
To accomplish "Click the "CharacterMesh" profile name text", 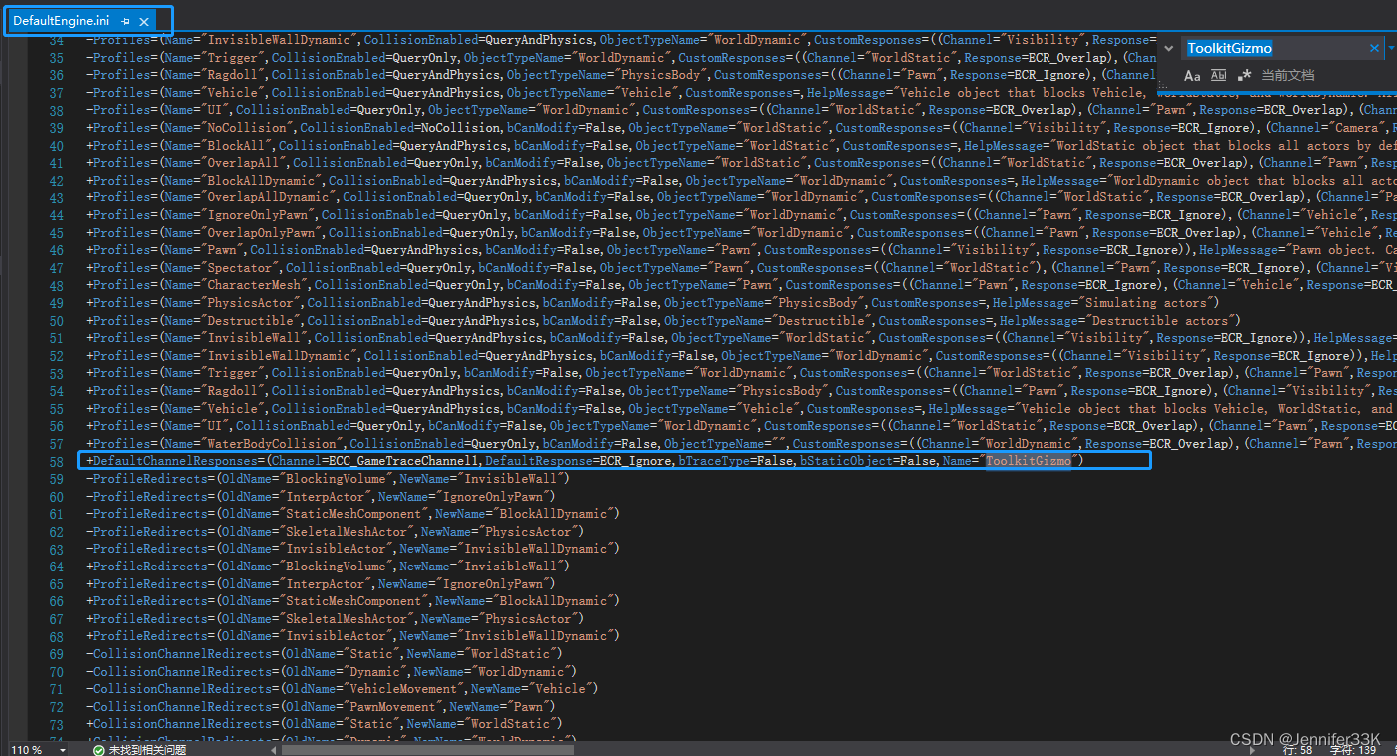I will 253,285.
